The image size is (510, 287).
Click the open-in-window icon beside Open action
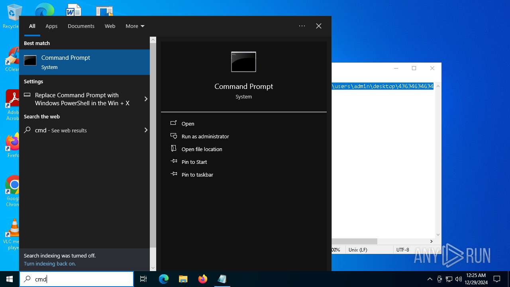pos(174,123)
